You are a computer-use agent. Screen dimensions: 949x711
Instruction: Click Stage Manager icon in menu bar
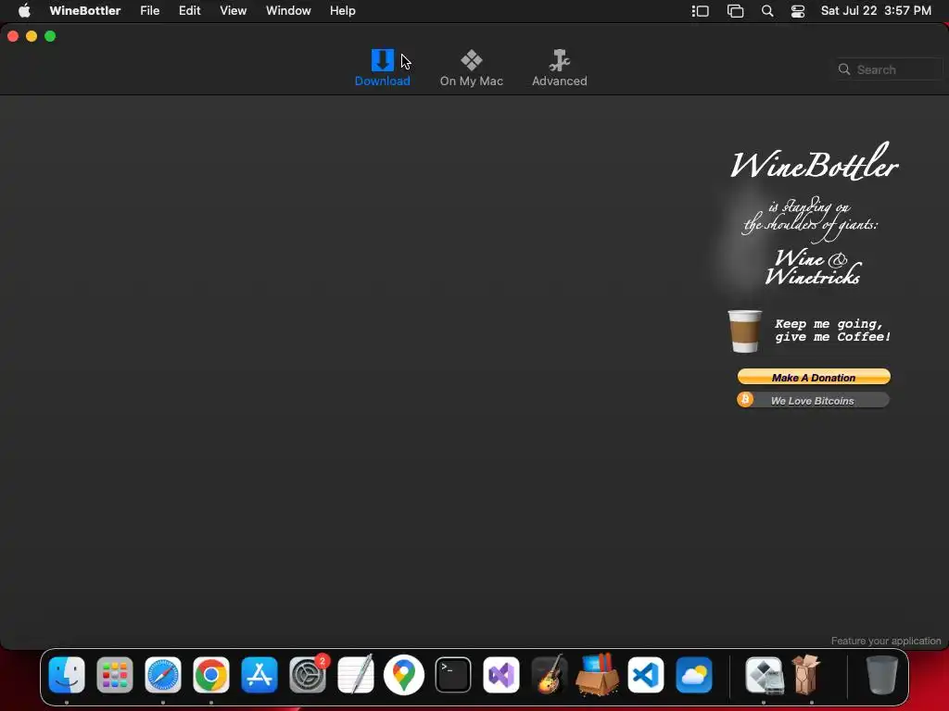[x=701, y=11]
